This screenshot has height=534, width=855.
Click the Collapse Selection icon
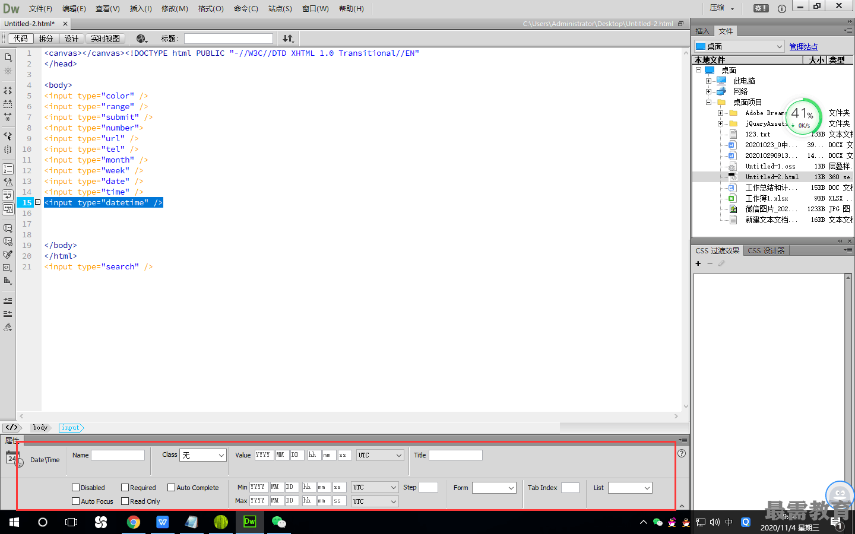click(x=8, y=104)
